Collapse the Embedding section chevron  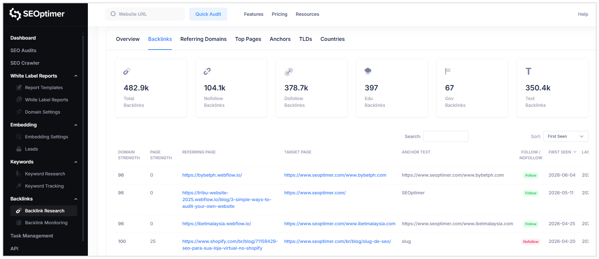pyautogui.click(x=76, y=125)
